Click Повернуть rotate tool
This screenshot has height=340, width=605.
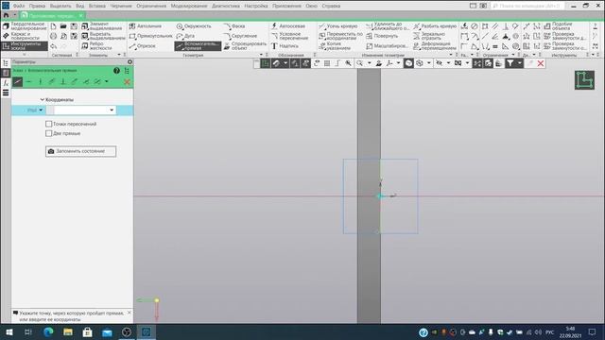tap(382, 36)
